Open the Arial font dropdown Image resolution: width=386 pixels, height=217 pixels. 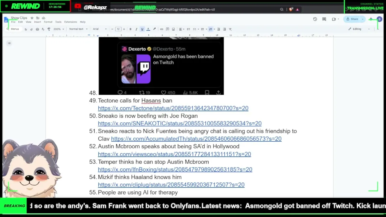click(100, 29)
